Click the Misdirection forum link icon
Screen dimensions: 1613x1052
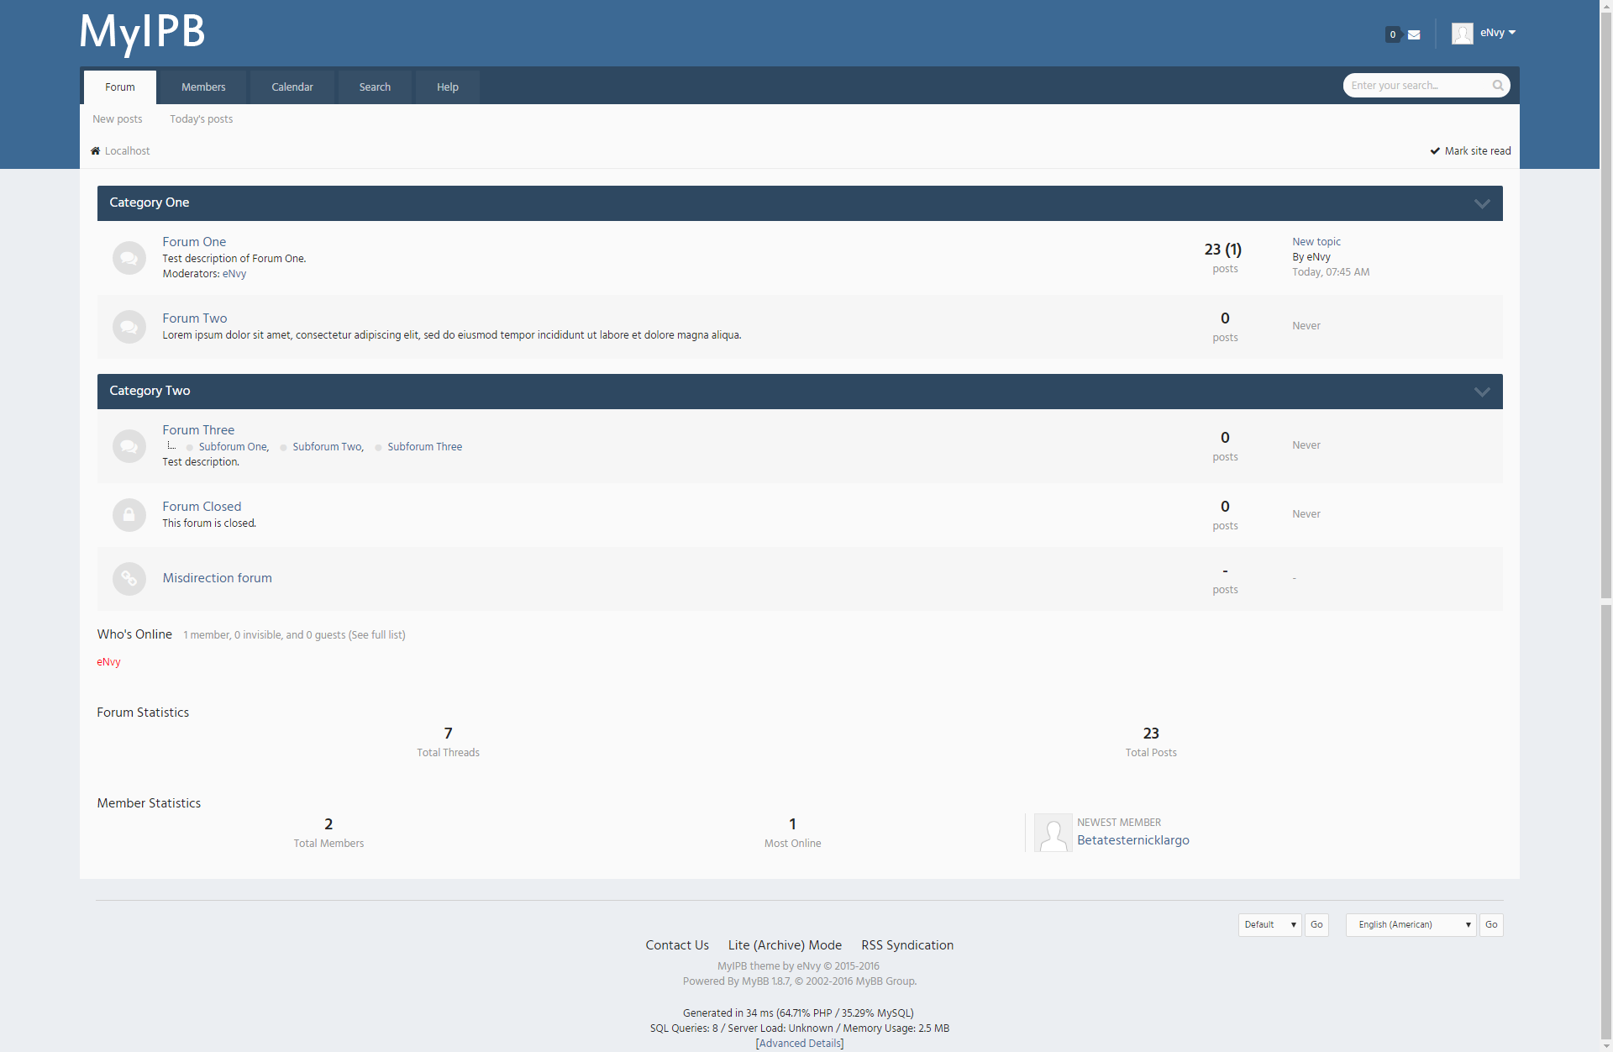point(129,578)
